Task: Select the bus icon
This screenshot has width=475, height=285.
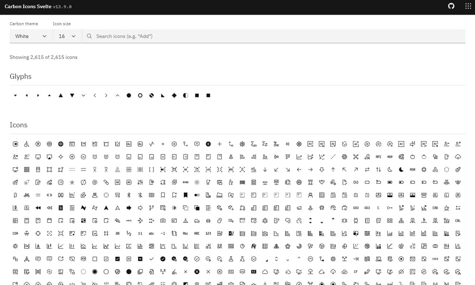Action: 322,208
